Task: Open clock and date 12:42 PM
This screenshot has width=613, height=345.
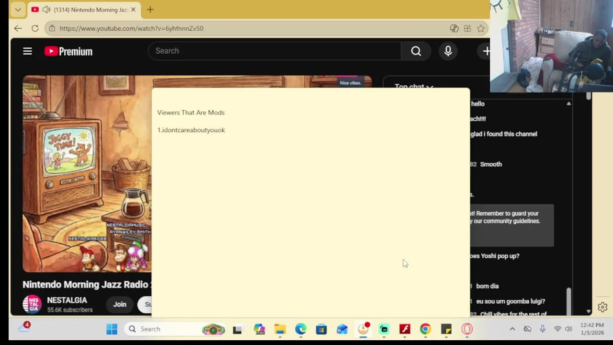Action: point(592,329)
